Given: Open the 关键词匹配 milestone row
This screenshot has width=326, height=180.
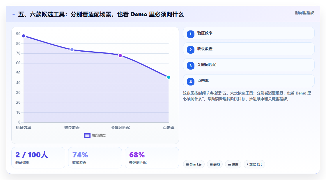Looking at the screenshot, I should [x=249, y=65].
